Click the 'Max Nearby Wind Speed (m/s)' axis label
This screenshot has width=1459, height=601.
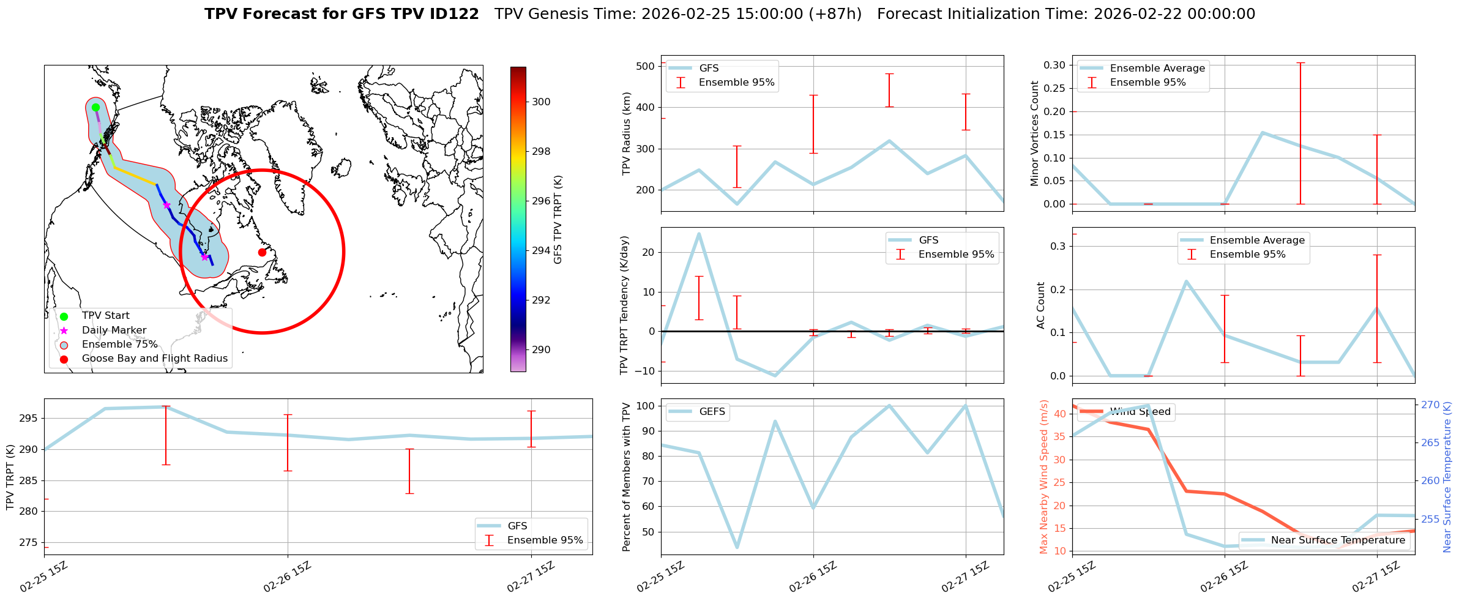(x=1044, y=477)
